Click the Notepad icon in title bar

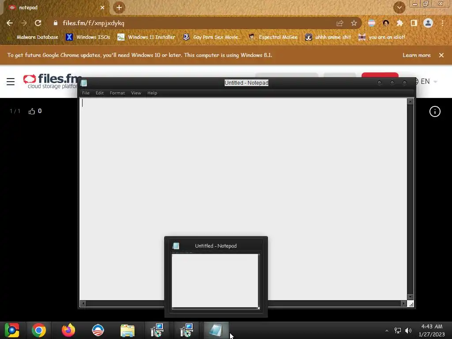[x=84, y=83]
